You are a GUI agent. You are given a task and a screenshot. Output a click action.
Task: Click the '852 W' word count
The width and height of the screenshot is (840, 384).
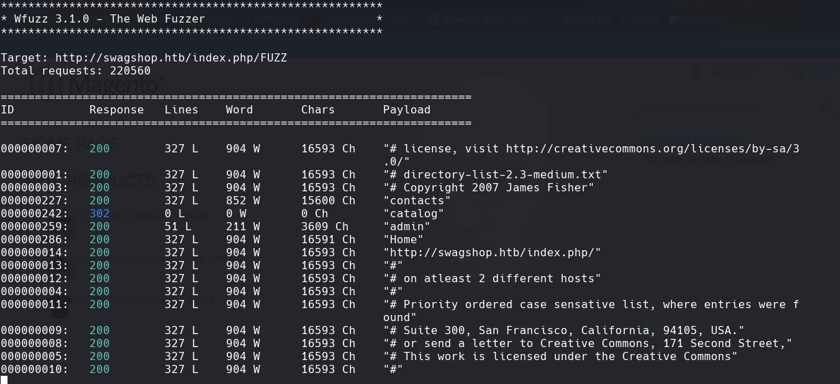[x=243, y=200]
